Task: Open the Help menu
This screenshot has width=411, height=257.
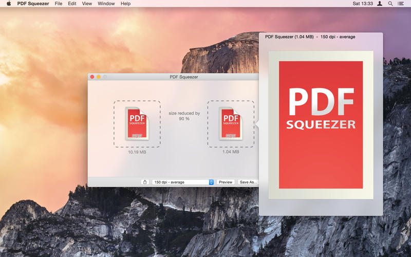Action: pos(125,4)
